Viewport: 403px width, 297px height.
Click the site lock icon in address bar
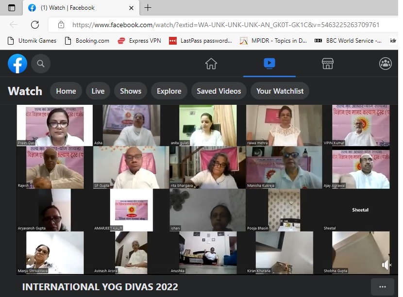point(61,25)
